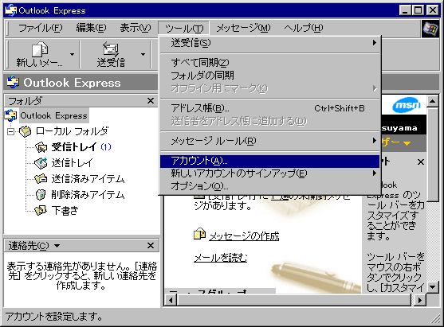Viewport: 444px width, 327px height.
Task: Expand 新しいアカウントのサインアップ(E) submenu
Action: pos(270,173)
